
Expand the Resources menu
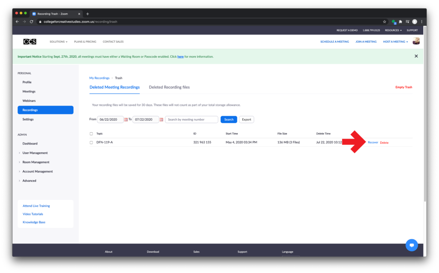393,30
